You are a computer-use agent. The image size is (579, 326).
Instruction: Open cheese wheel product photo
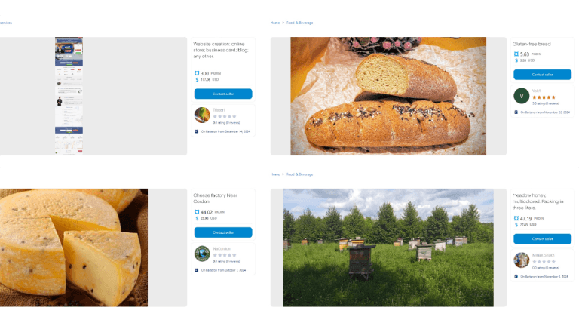74,248
